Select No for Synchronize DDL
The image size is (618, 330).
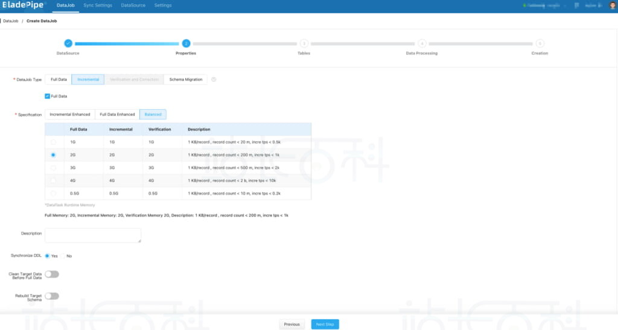pyautogui.click(x=63, y=256)
